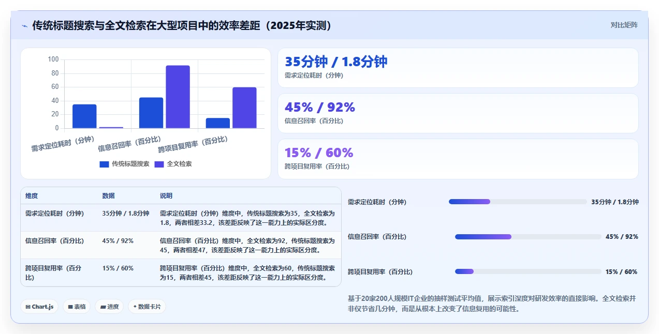Viewport: 659px width, 334px height.
Task: Click the 表格 tag chip
Action: pos(77,307)
